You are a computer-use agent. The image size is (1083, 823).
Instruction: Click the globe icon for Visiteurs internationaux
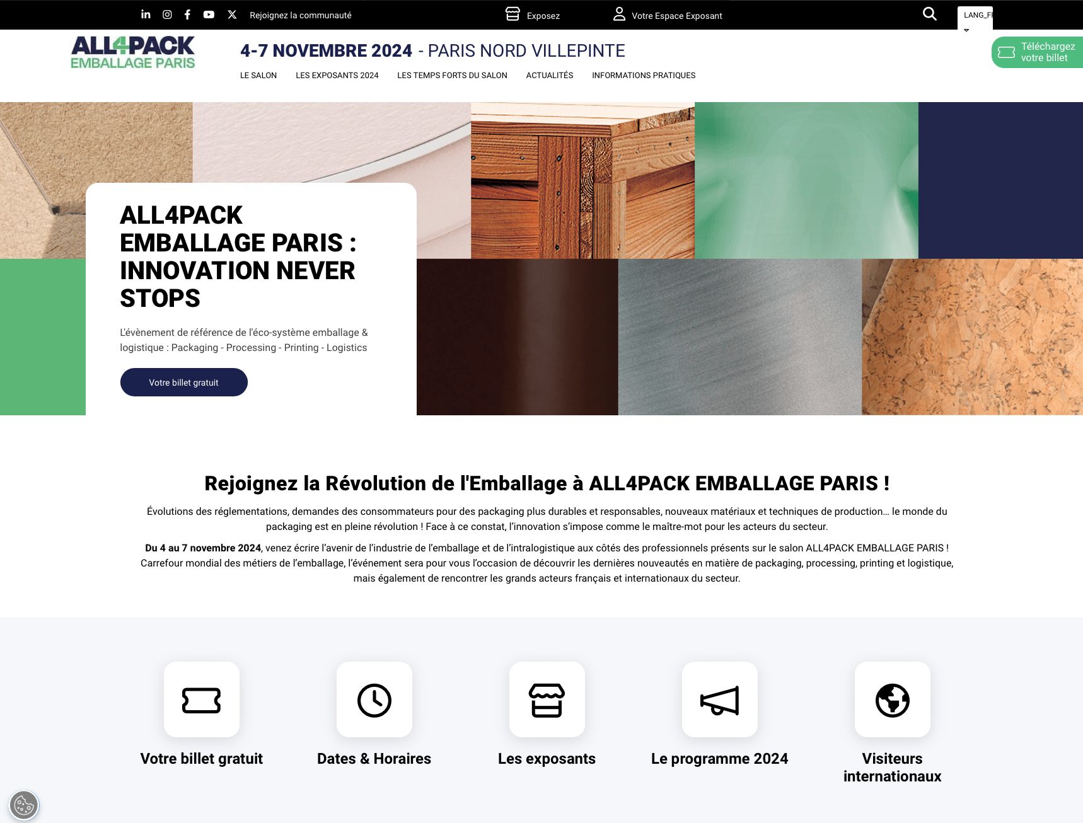pos(893,700)
